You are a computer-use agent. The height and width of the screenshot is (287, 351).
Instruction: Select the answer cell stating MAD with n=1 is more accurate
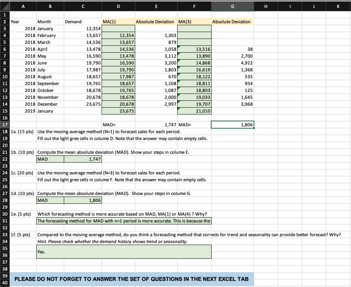click(x=124, y=221)
